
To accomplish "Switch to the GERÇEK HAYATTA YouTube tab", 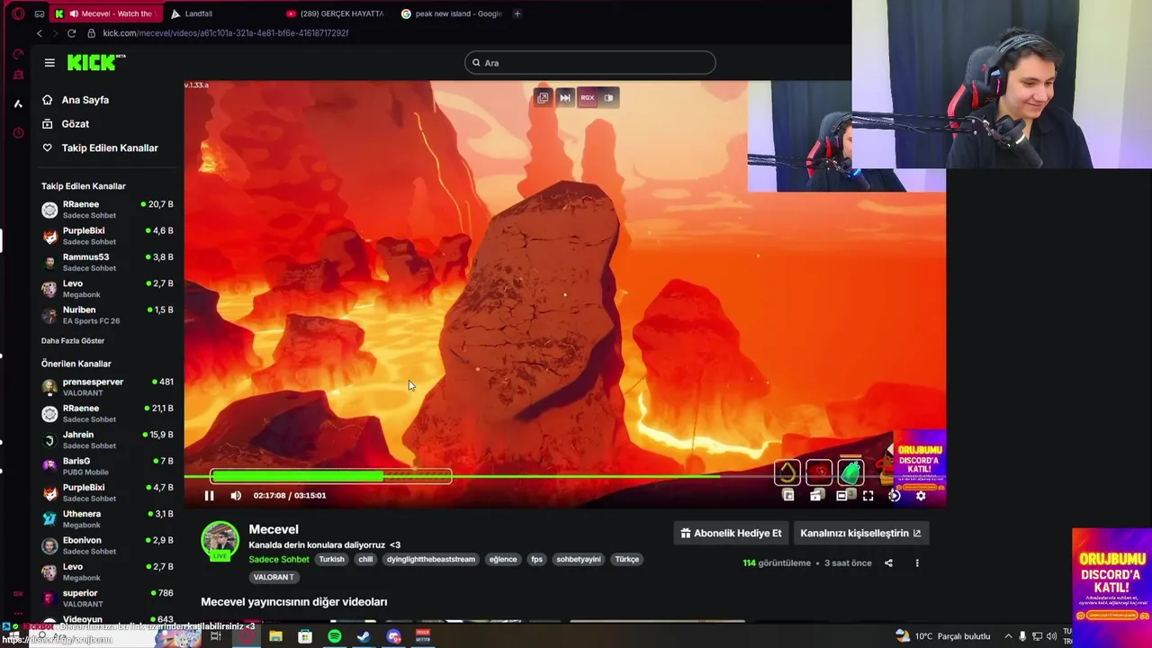I will coord(336,13).
